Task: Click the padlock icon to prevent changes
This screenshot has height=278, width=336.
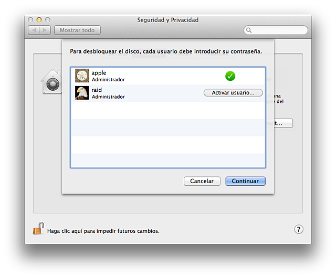Action: [38, 229]
